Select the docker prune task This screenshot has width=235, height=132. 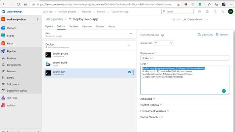(x=90, y=55)
